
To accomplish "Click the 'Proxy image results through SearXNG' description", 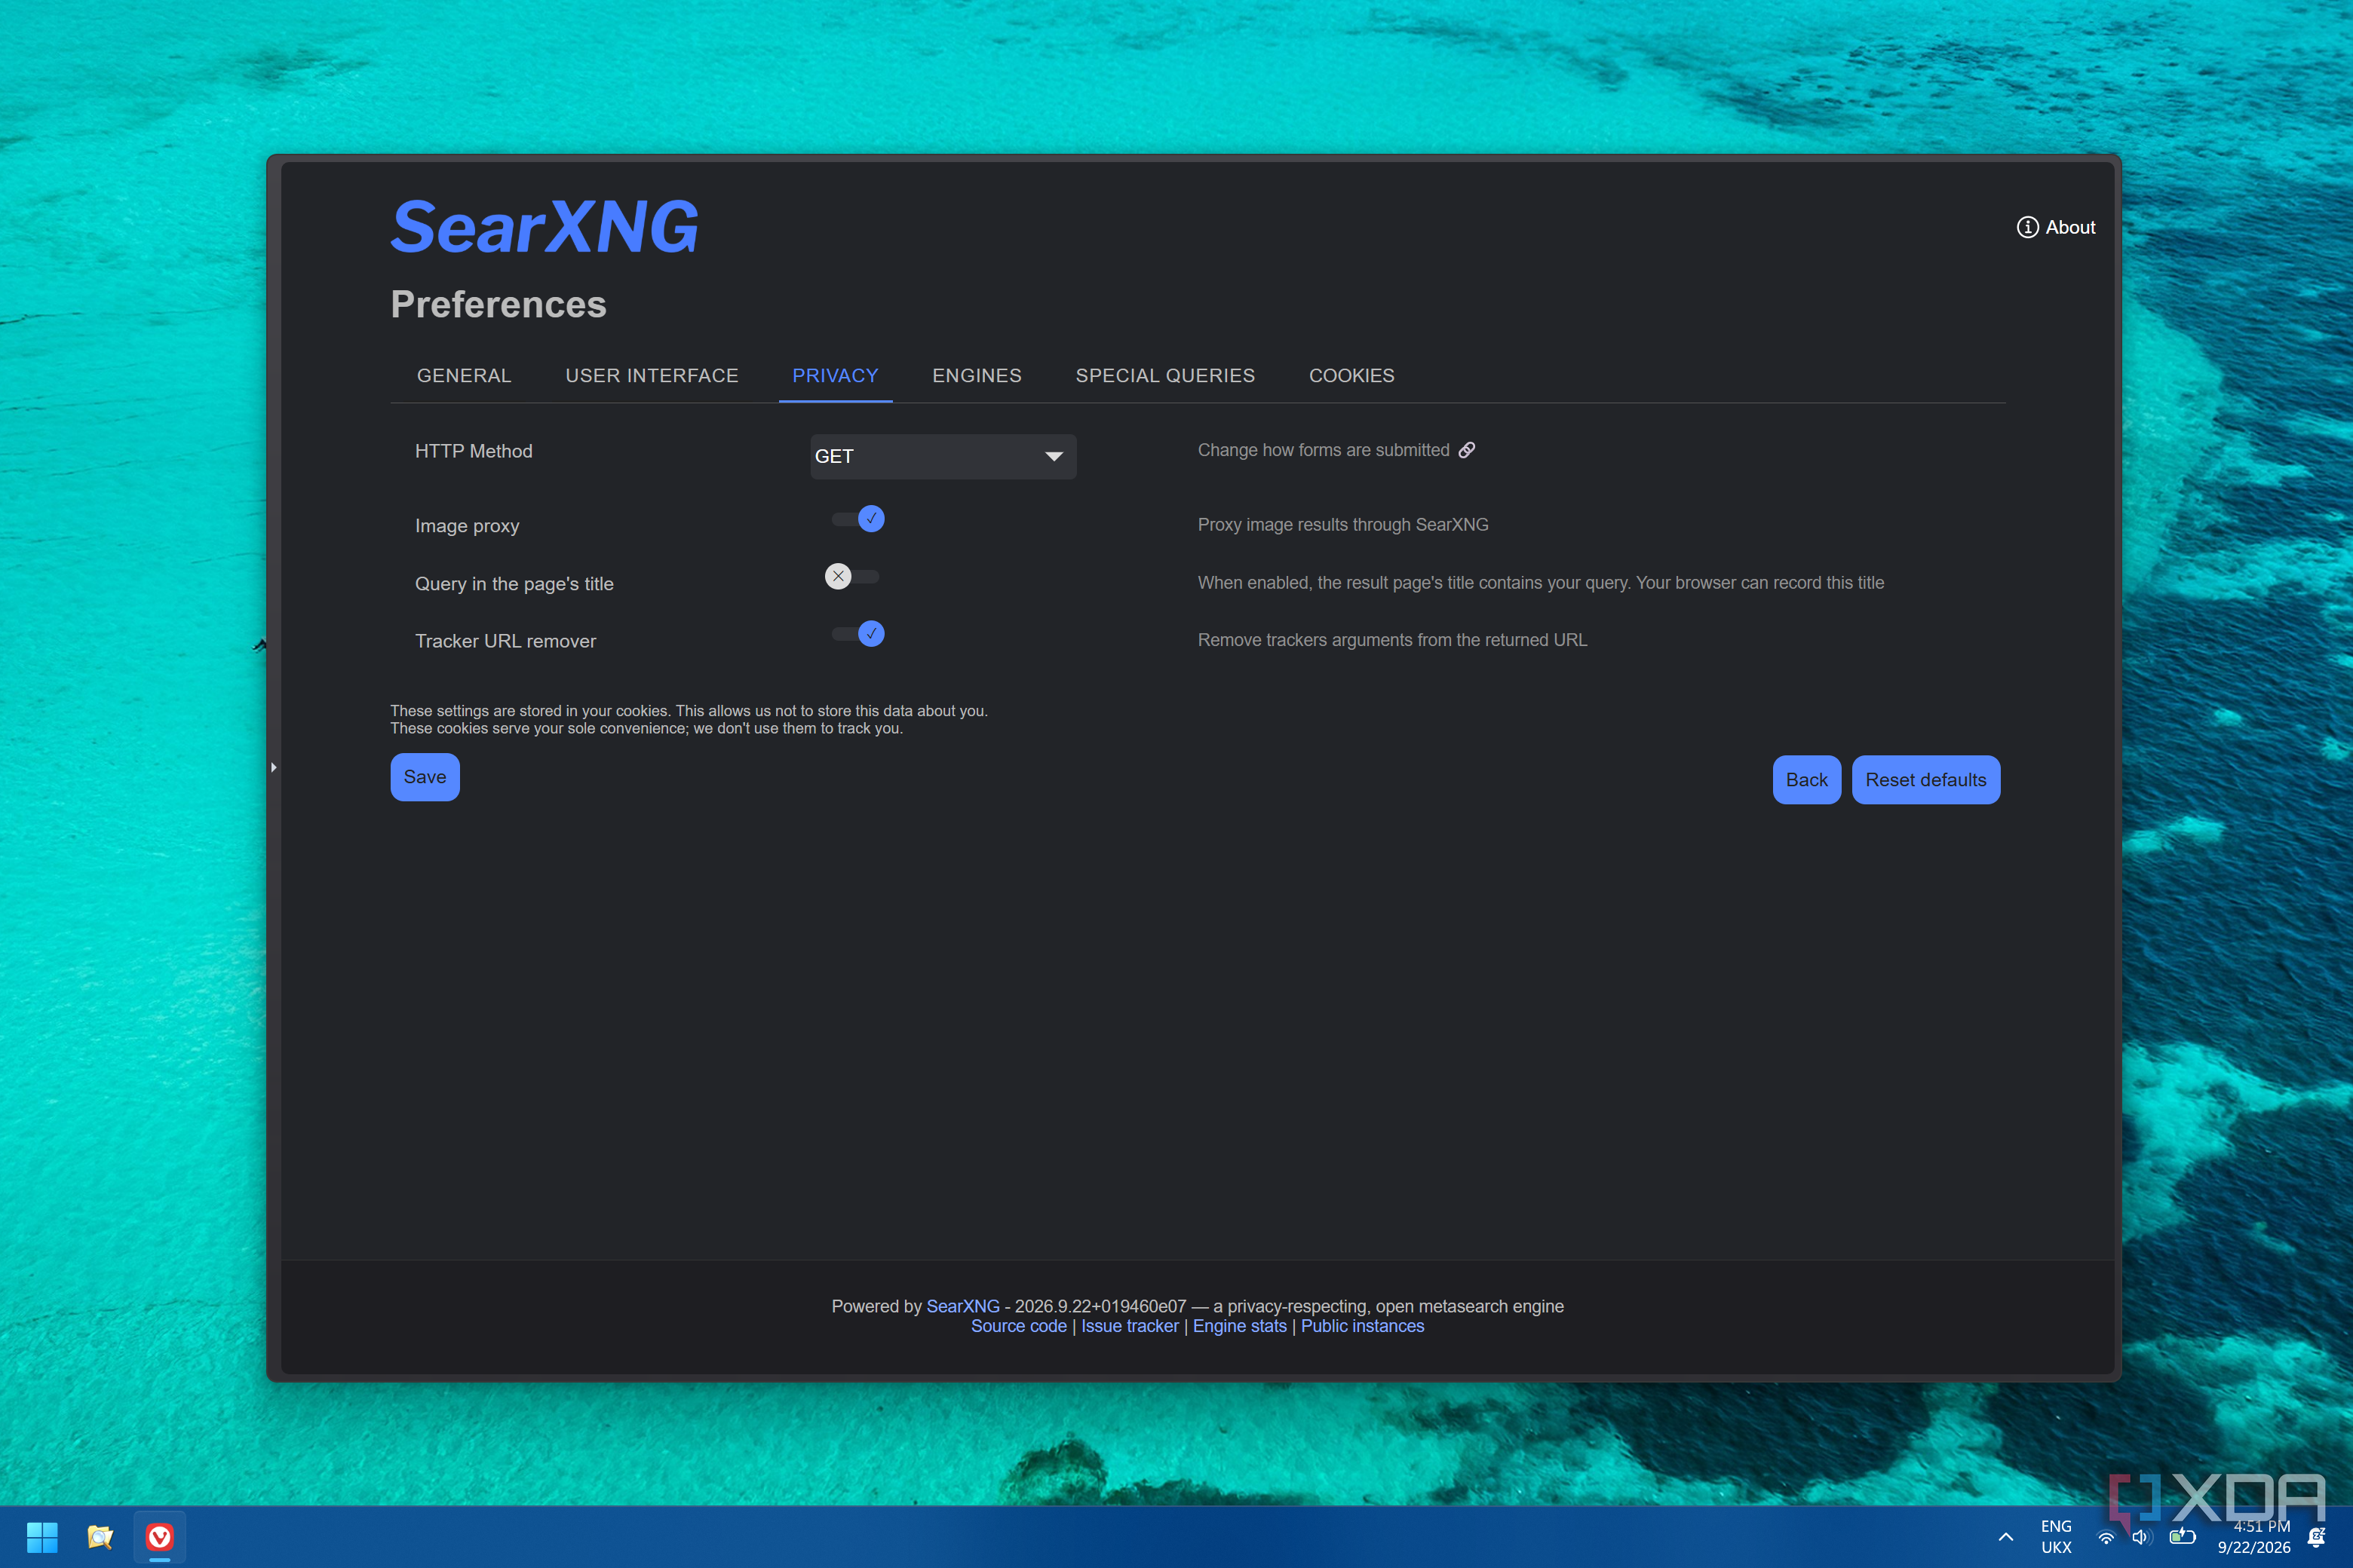I will click(x=1342, y=525).
